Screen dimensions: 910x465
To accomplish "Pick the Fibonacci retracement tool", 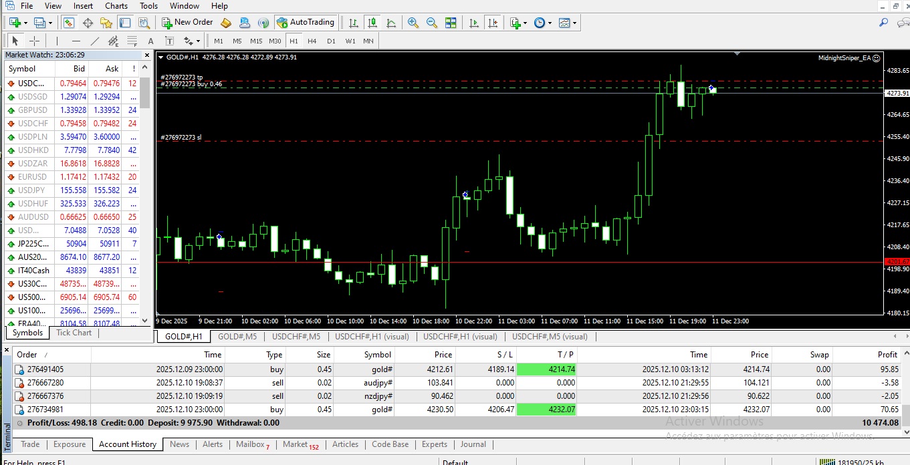I will pos(132,41).
